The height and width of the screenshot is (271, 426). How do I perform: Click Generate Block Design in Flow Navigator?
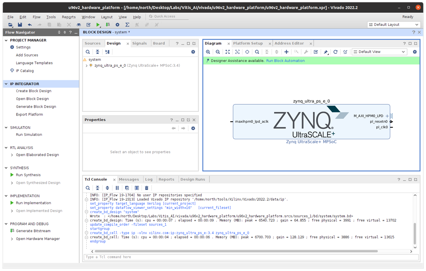pos(36,107)
